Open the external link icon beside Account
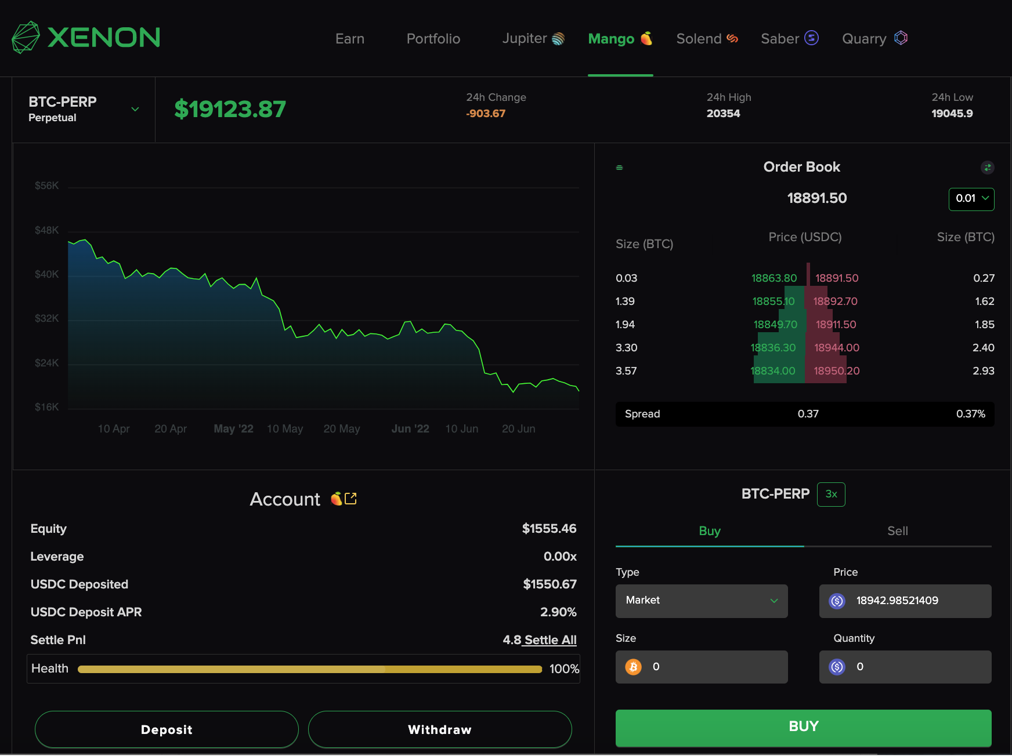The height and width of the screenshot is (756, 1012). 350,499
